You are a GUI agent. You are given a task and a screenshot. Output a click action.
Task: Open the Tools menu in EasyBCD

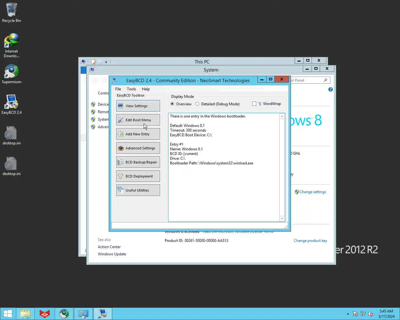131,89
